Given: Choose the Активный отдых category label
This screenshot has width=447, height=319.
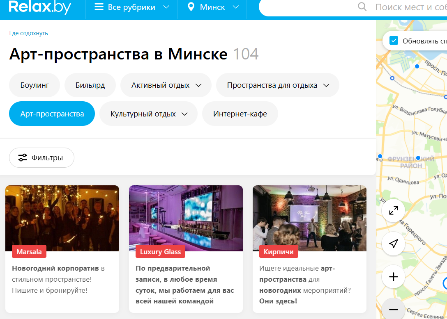Looking at the screenshot, I should click(x=160, y=85).
